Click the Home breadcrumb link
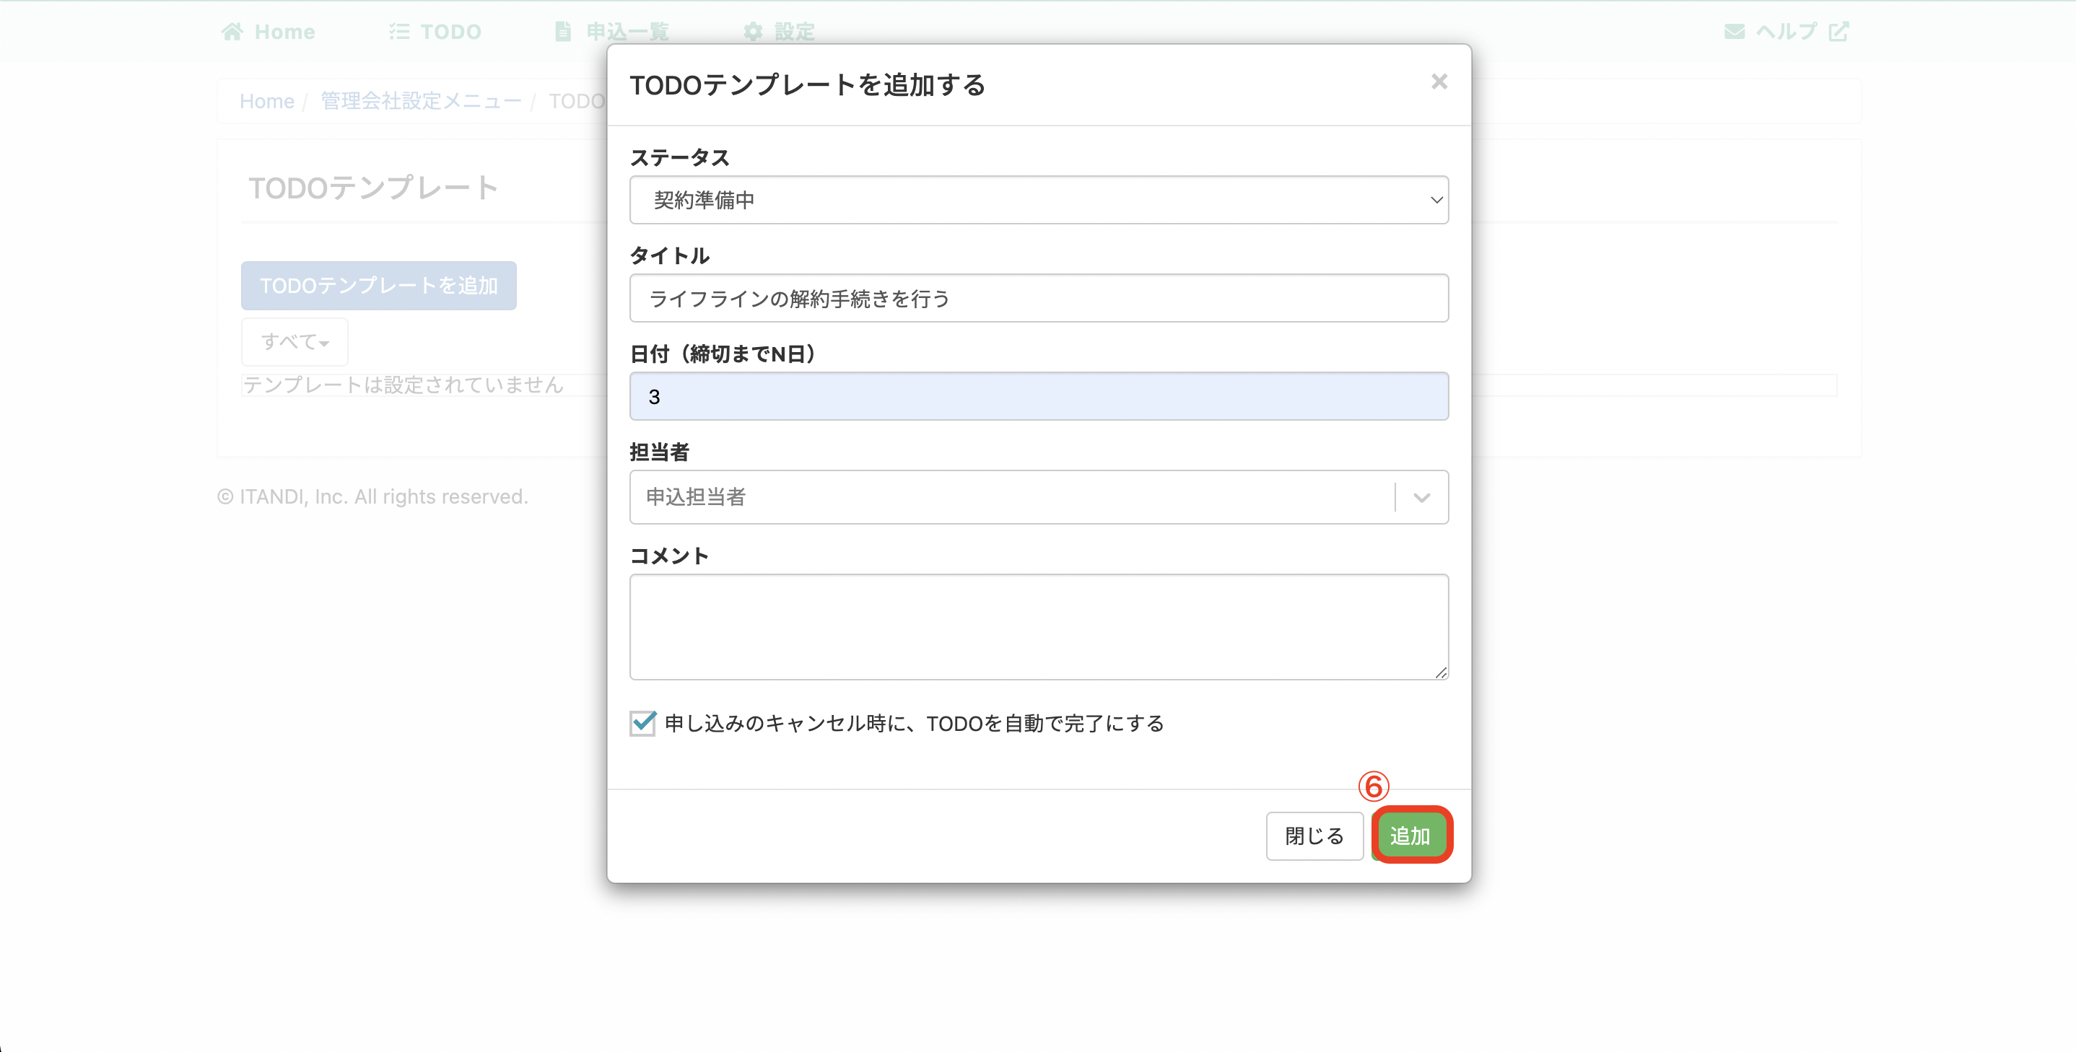2076x1052 pixels. coord(267,102)
